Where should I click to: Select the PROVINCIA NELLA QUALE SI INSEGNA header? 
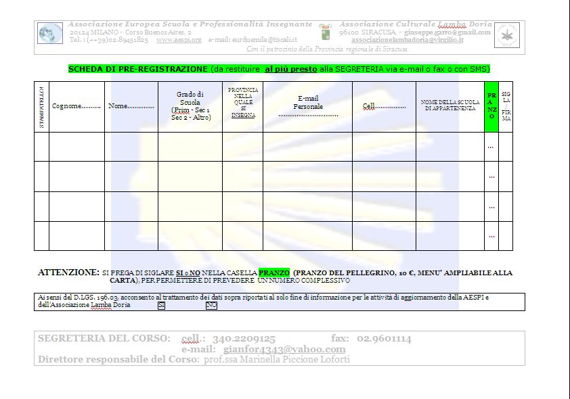pos(243,106)
